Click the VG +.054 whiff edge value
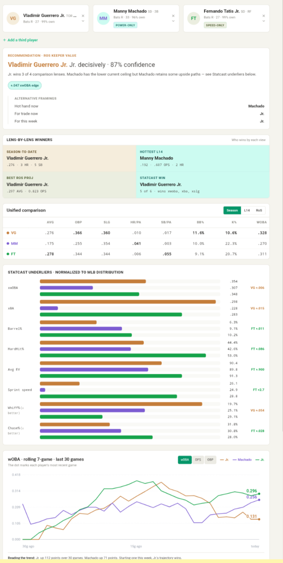Image resolution: width=283 pixels, height=563 pixels. (257, 410)
